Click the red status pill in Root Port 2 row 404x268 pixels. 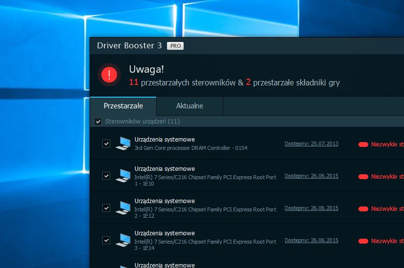[363, 209]
